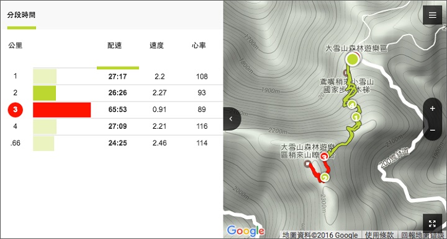Click the green kilometer 1 marker on route

click(356, 116)
